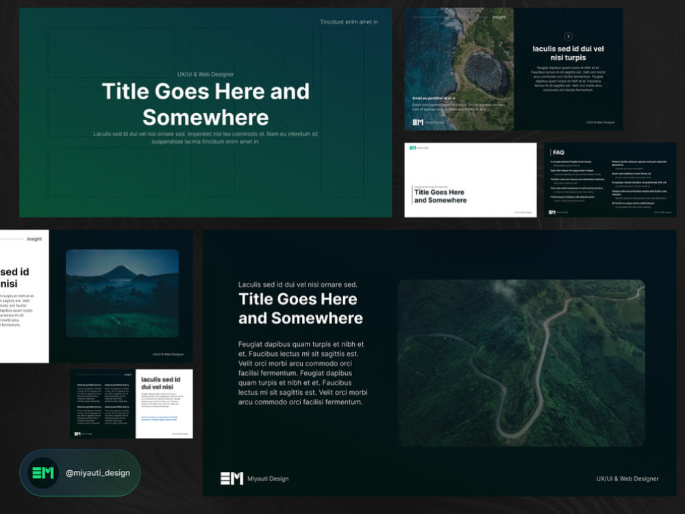Viewport: 685px width, 514px height.
Task: Open the @miyauti_design handle
Action: [x=98, y=473]
